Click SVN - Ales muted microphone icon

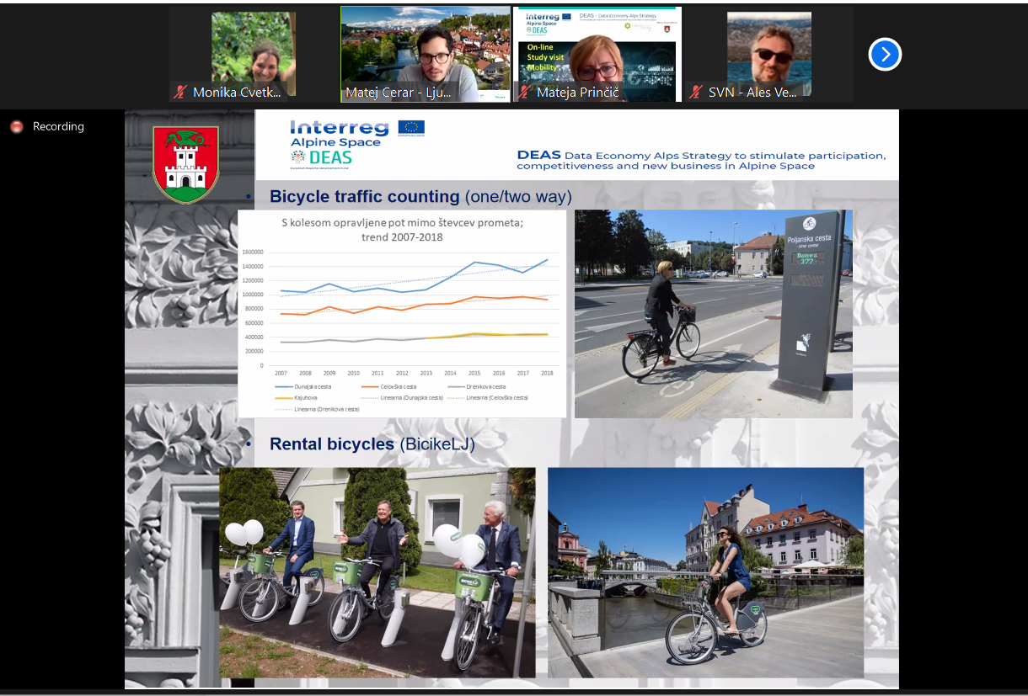coord(696,93)
